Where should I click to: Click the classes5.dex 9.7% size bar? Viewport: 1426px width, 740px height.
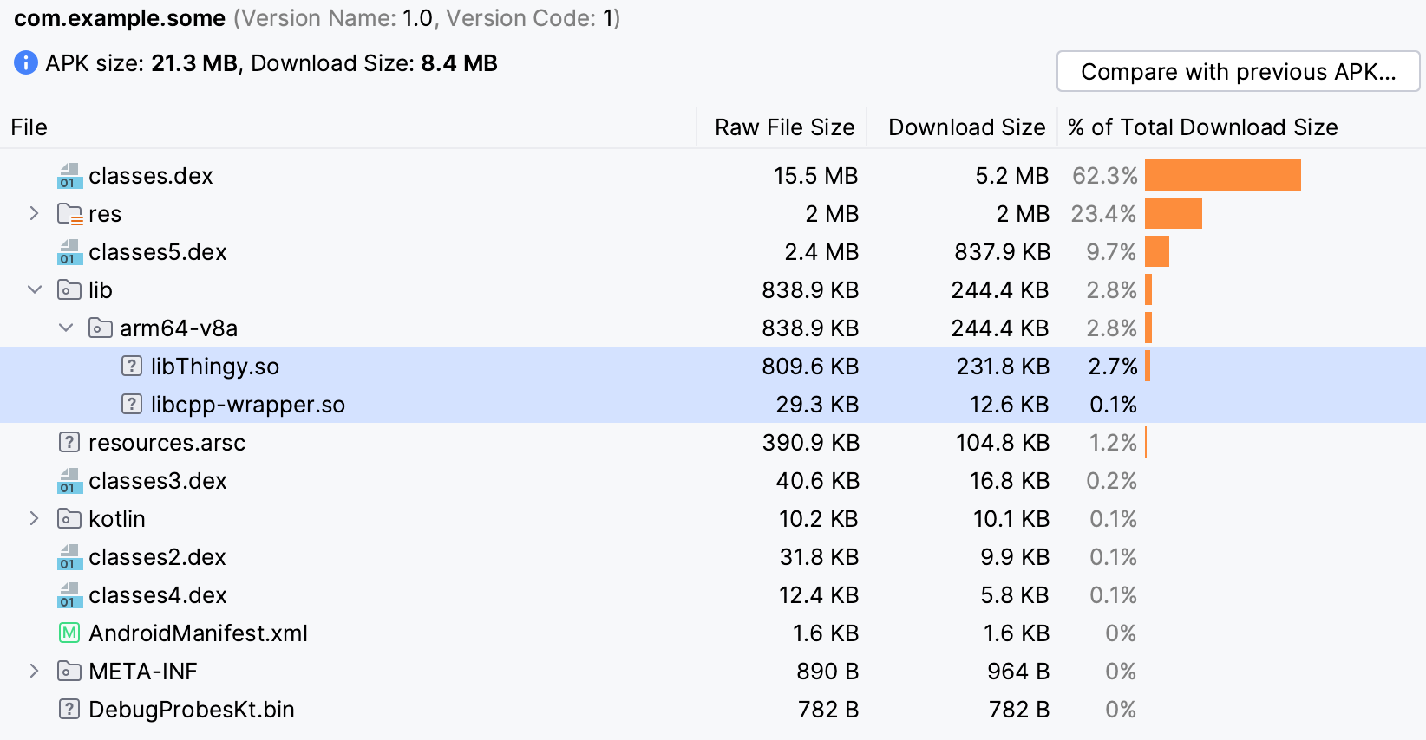(x=1157, y=251)
